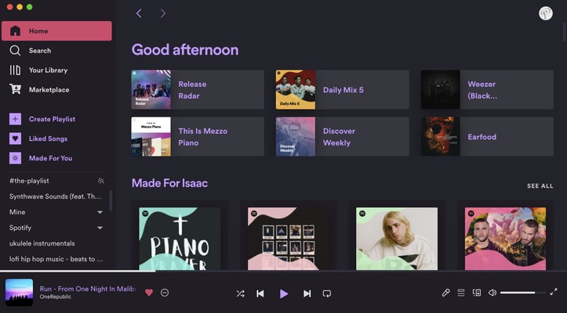The image size is (567, 313).
Task: Open the Create Playlist link
Action: (x=52, y=119)
